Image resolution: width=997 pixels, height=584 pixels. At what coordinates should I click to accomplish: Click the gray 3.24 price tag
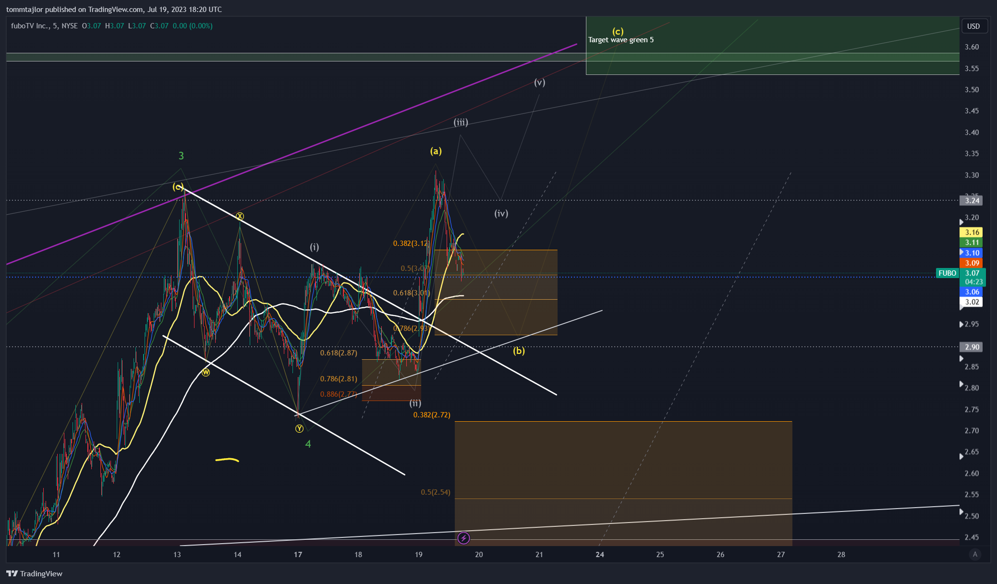[x=972, y=201]
